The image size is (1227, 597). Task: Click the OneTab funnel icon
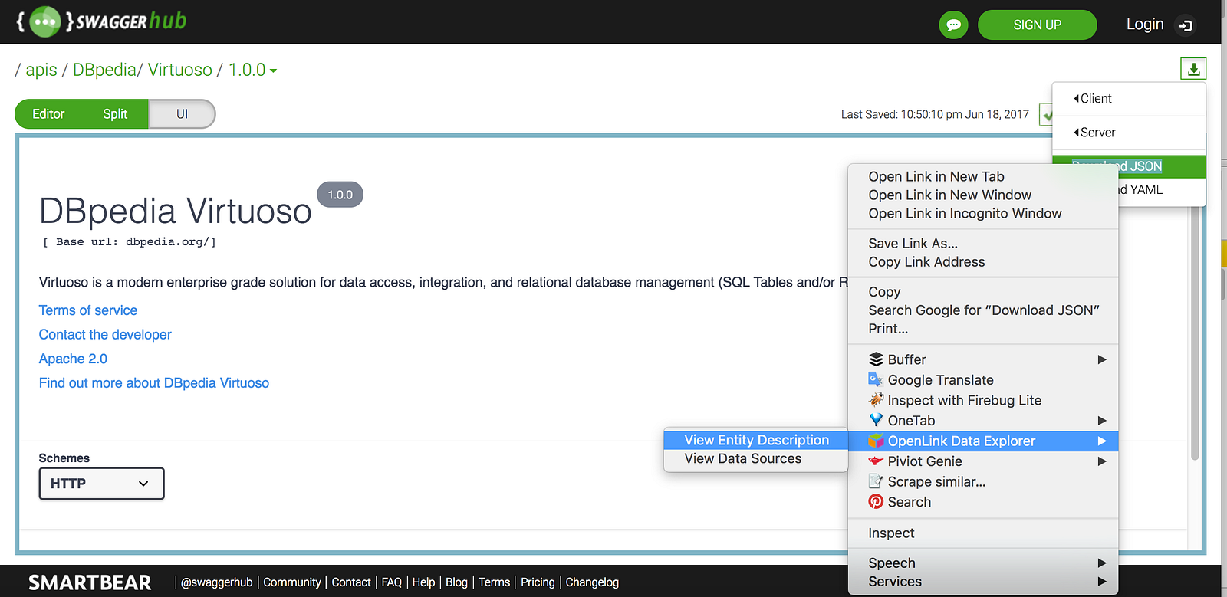click(x=876, y=420)
